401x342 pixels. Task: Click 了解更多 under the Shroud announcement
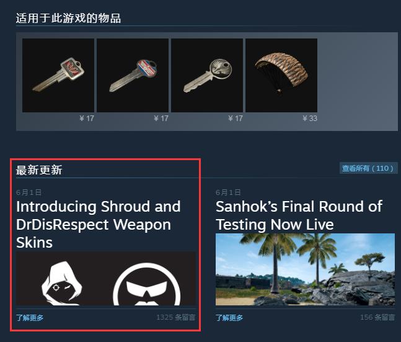[30, 318]
